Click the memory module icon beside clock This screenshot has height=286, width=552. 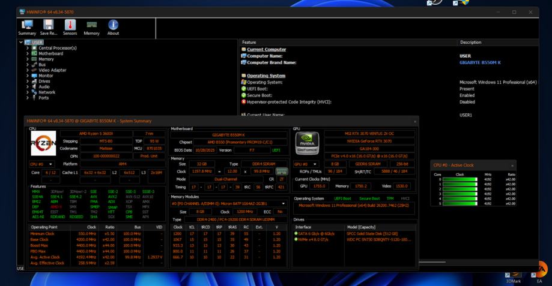tap(281, 171)
